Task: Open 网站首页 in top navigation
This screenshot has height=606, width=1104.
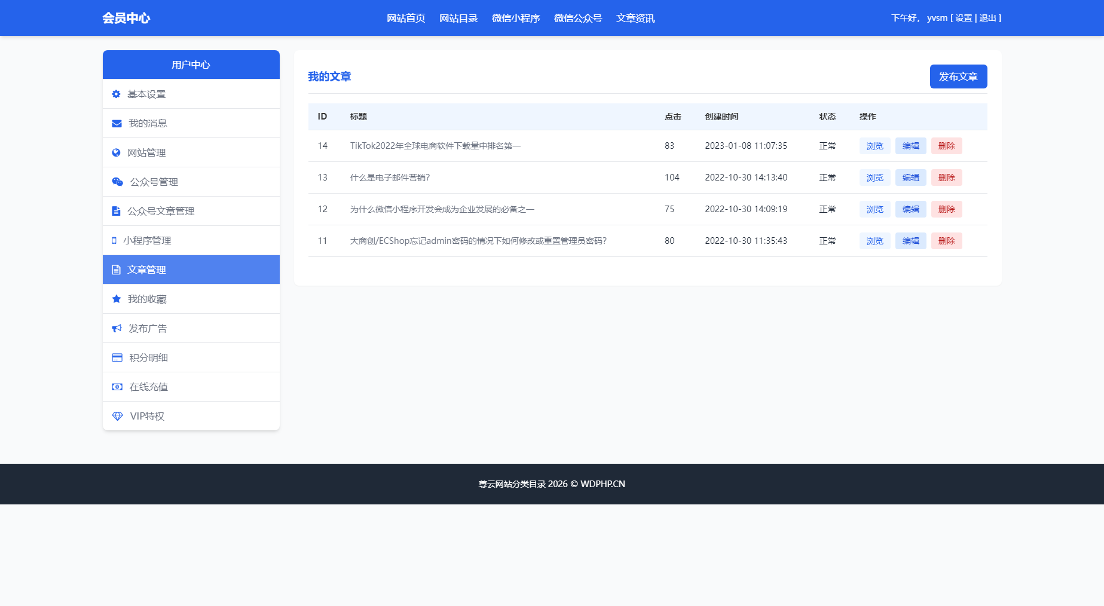Action: 406,18
